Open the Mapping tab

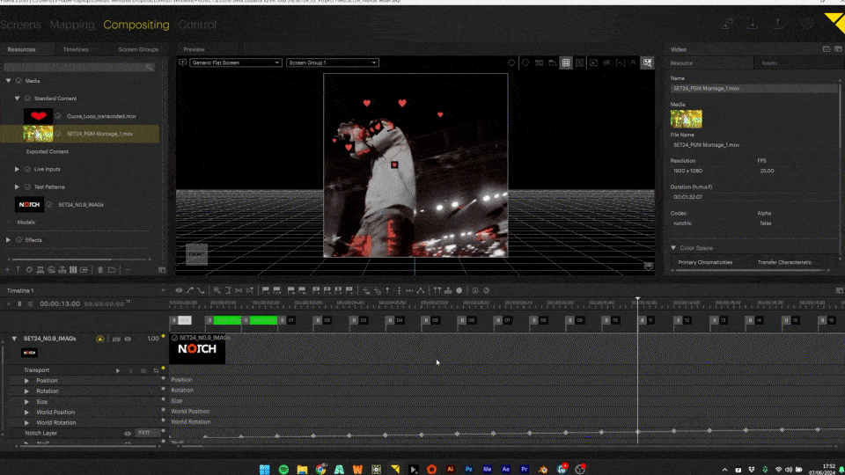click(71, 25)
